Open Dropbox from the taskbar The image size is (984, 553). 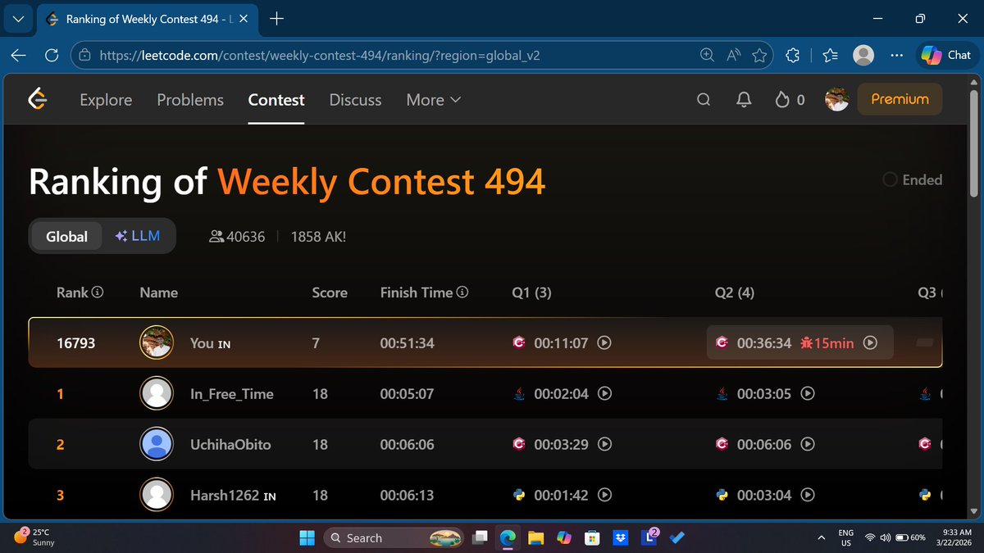[x=620, y=537]
